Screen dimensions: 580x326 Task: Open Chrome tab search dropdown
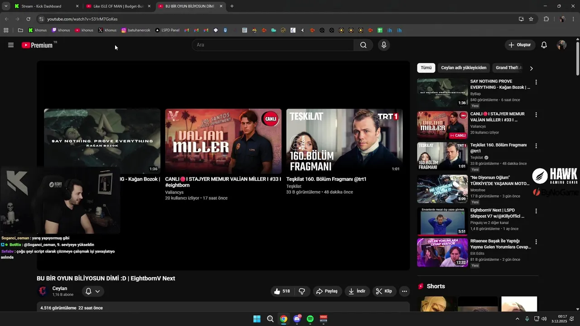[x=6, y=6]
